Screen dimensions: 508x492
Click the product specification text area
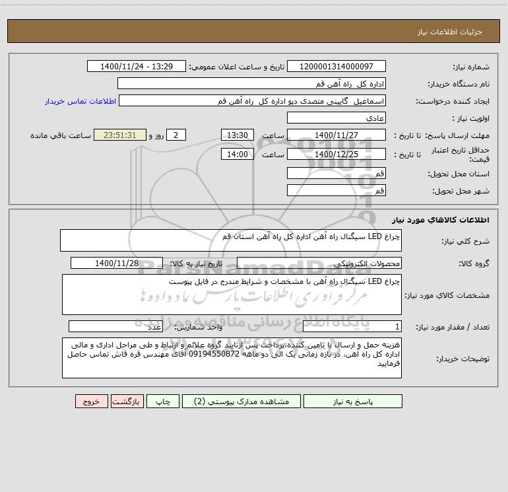tap(232, 295)
